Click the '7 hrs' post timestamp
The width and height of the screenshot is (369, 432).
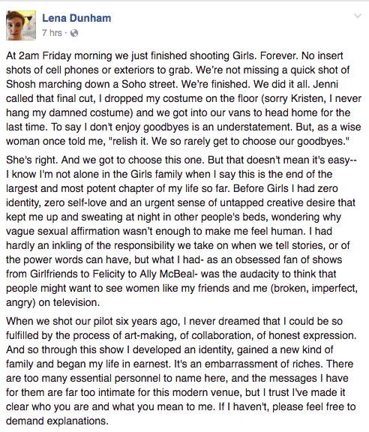coord(52,33)
